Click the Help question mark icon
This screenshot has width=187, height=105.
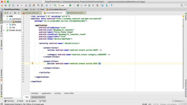click(x=111, y=6)
